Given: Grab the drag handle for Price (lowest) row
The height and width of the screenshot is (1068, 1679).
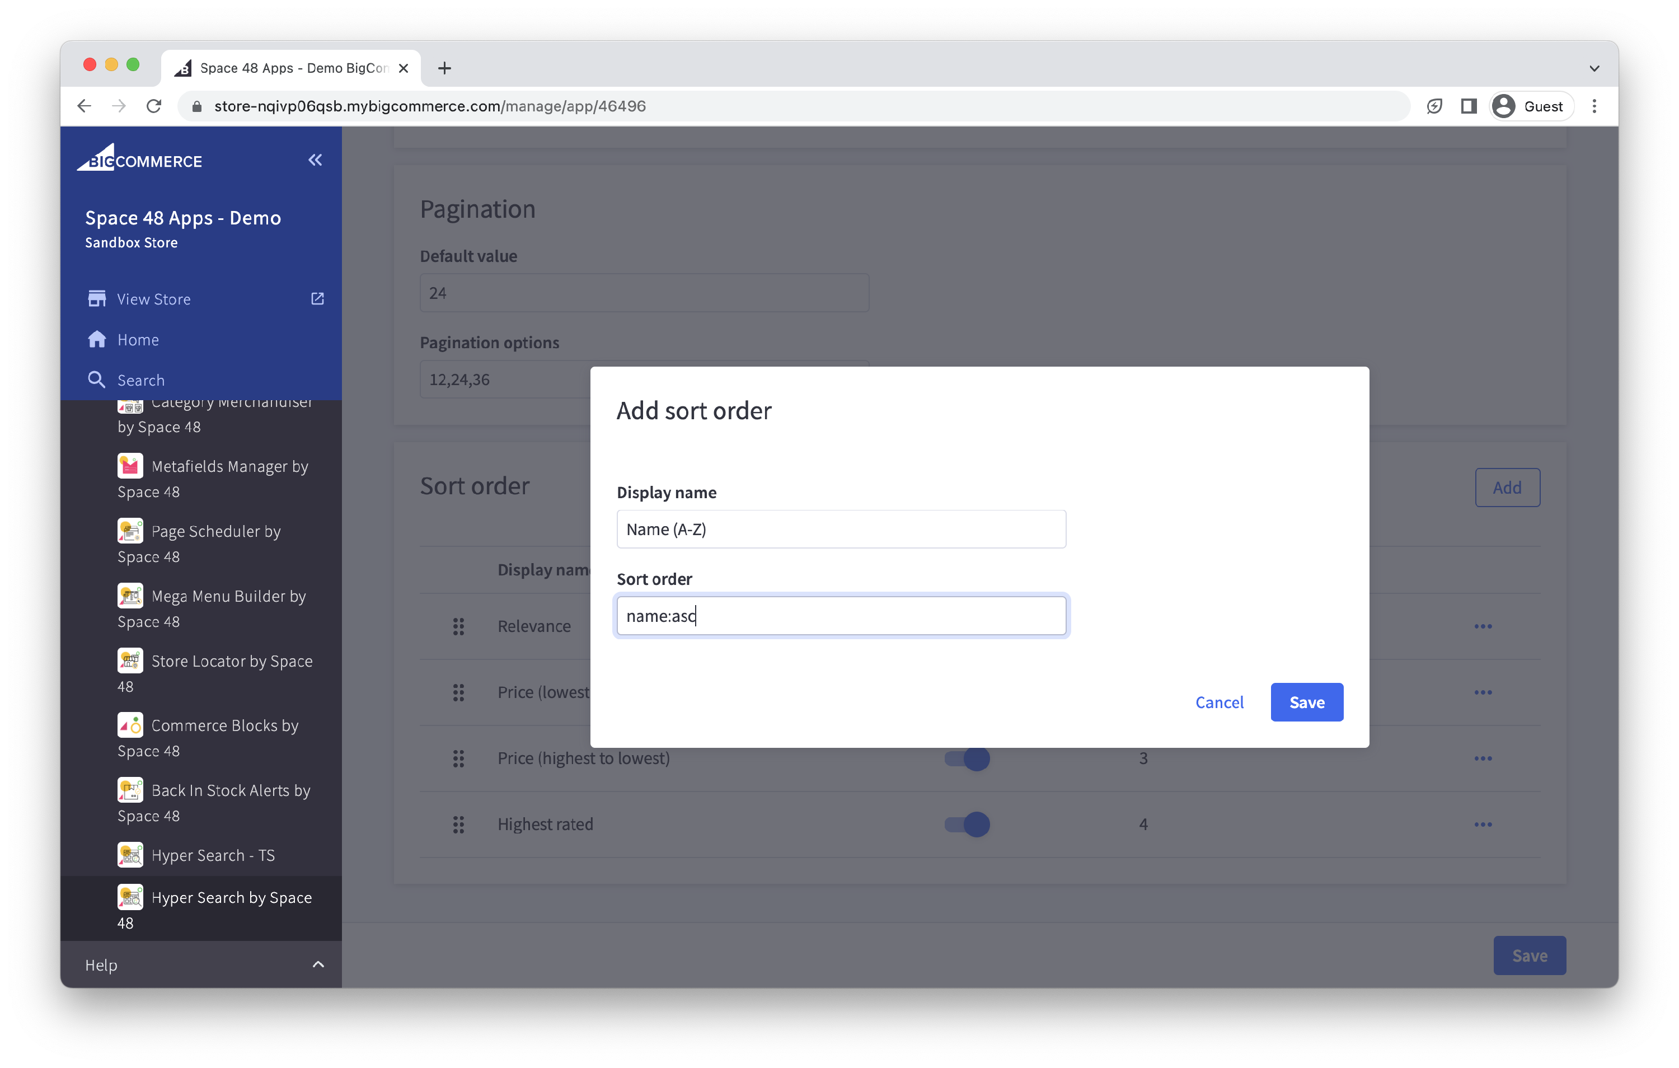Looking at the screenshot, I should coord(458,692).
